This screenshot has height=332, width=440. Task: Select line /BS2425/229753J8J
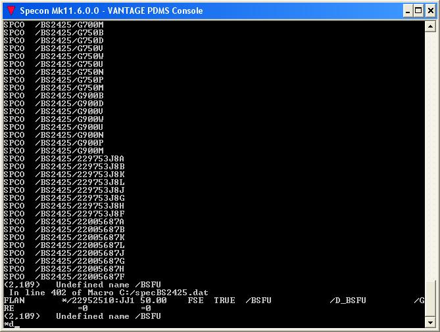[64, 190]
